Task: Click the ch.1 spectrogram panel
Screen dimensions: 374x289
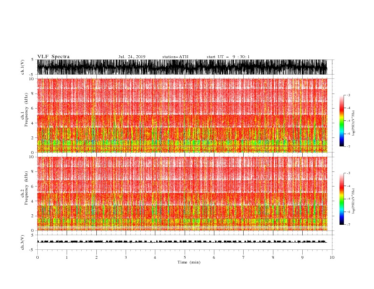Action: (182, 115)
